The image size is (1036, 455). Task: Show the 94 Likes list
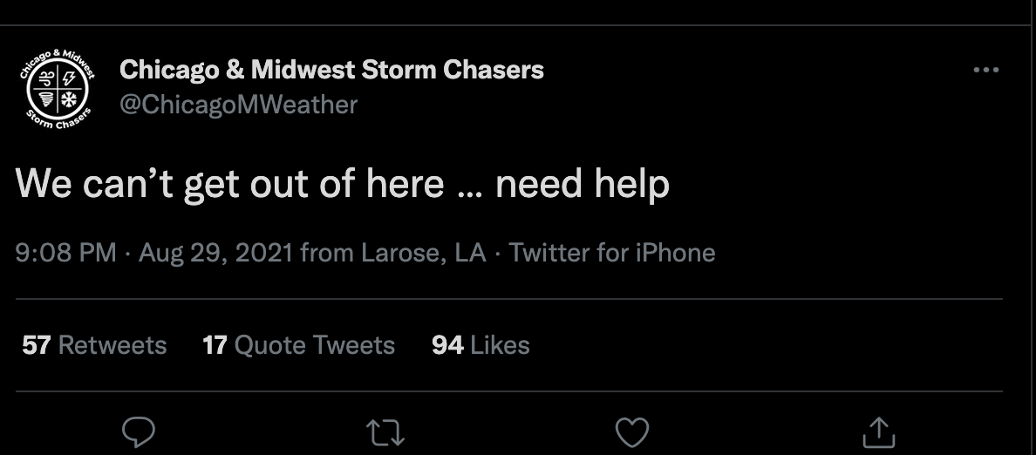coord(481,345)
